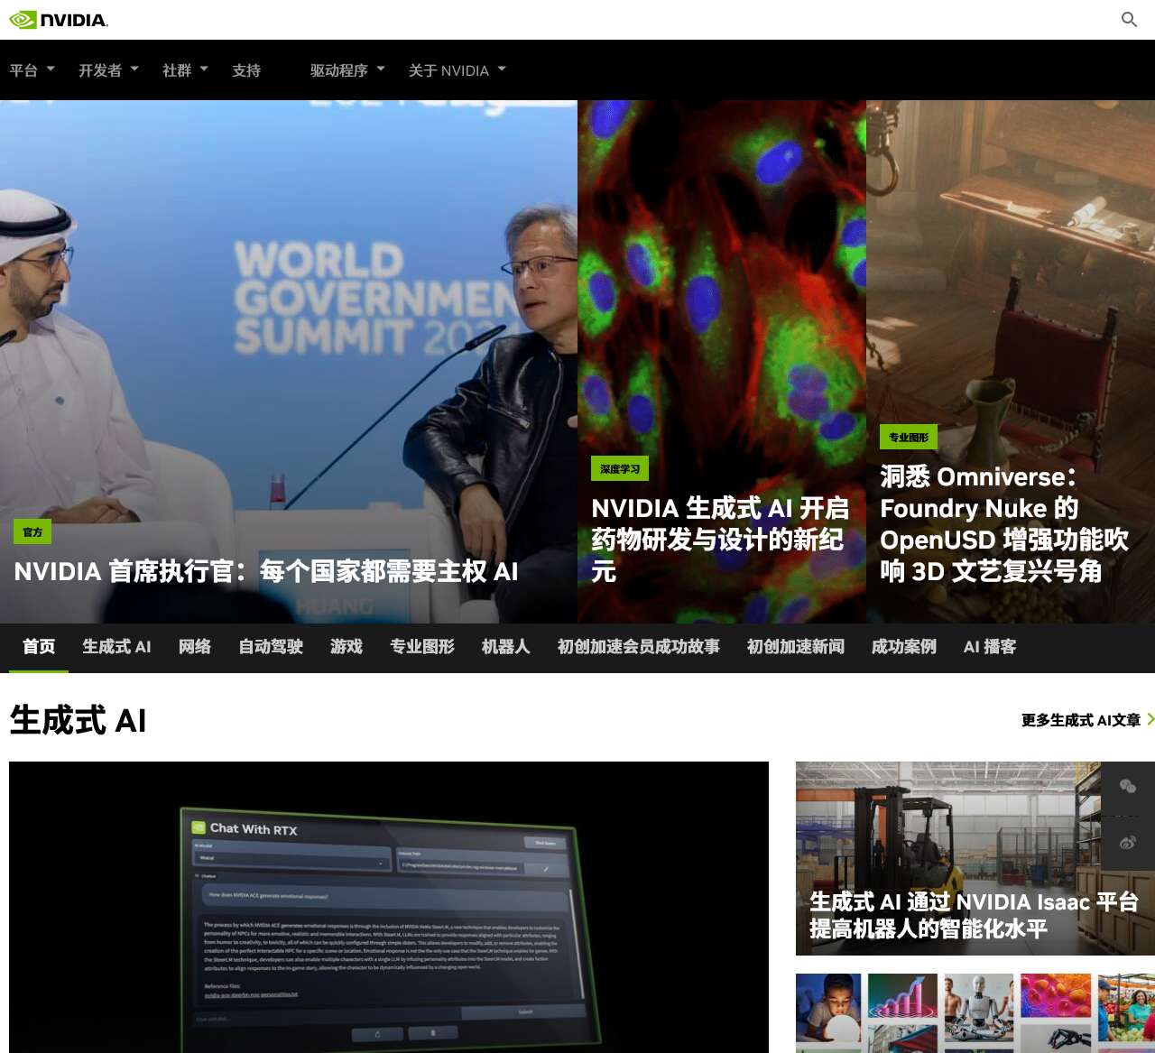Expand the 平台 dropdown menu
The height and width of the screenshot is (1053, 1155).
pyautogui.click(x=32, y=70)
